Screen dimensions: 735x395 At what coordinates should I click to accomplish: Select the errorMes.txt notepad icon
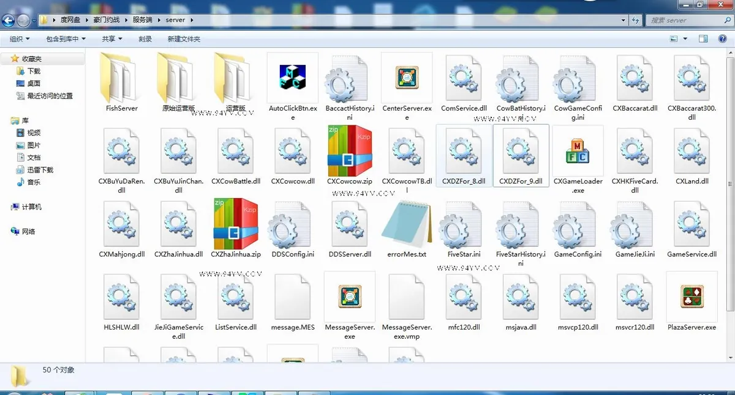click(407, 224)
